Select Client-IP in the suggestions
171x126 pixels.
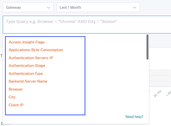click(16, 105)
